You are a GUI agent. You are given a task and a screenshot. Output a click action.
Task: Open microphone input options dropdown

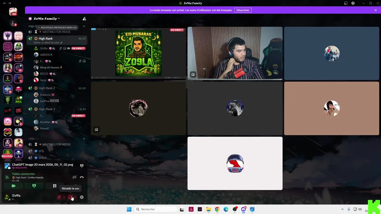click(64, 197)
